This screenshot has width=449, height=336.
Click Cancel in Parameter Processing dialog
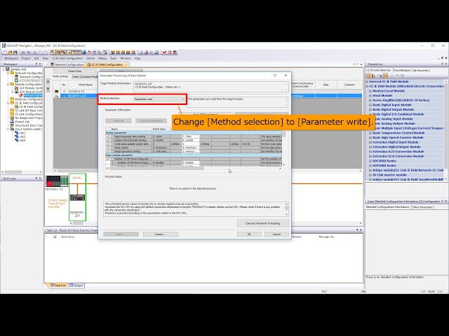(276, 234)
